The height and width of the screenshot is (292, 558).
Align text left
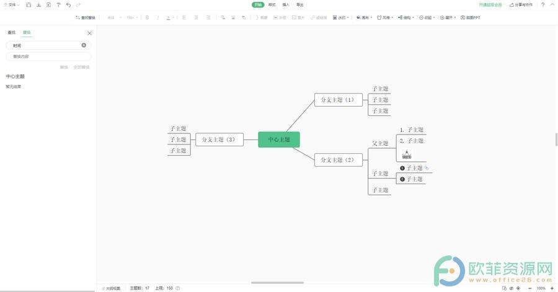(x=184, y=17)
